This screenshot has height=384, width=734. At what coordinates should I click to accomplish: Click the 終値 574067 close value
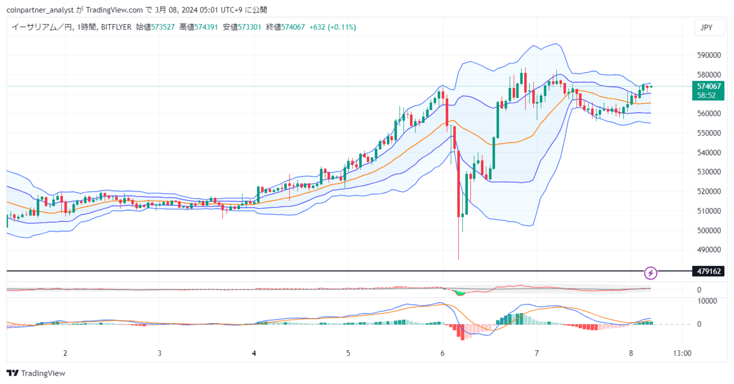pos(286,27)
